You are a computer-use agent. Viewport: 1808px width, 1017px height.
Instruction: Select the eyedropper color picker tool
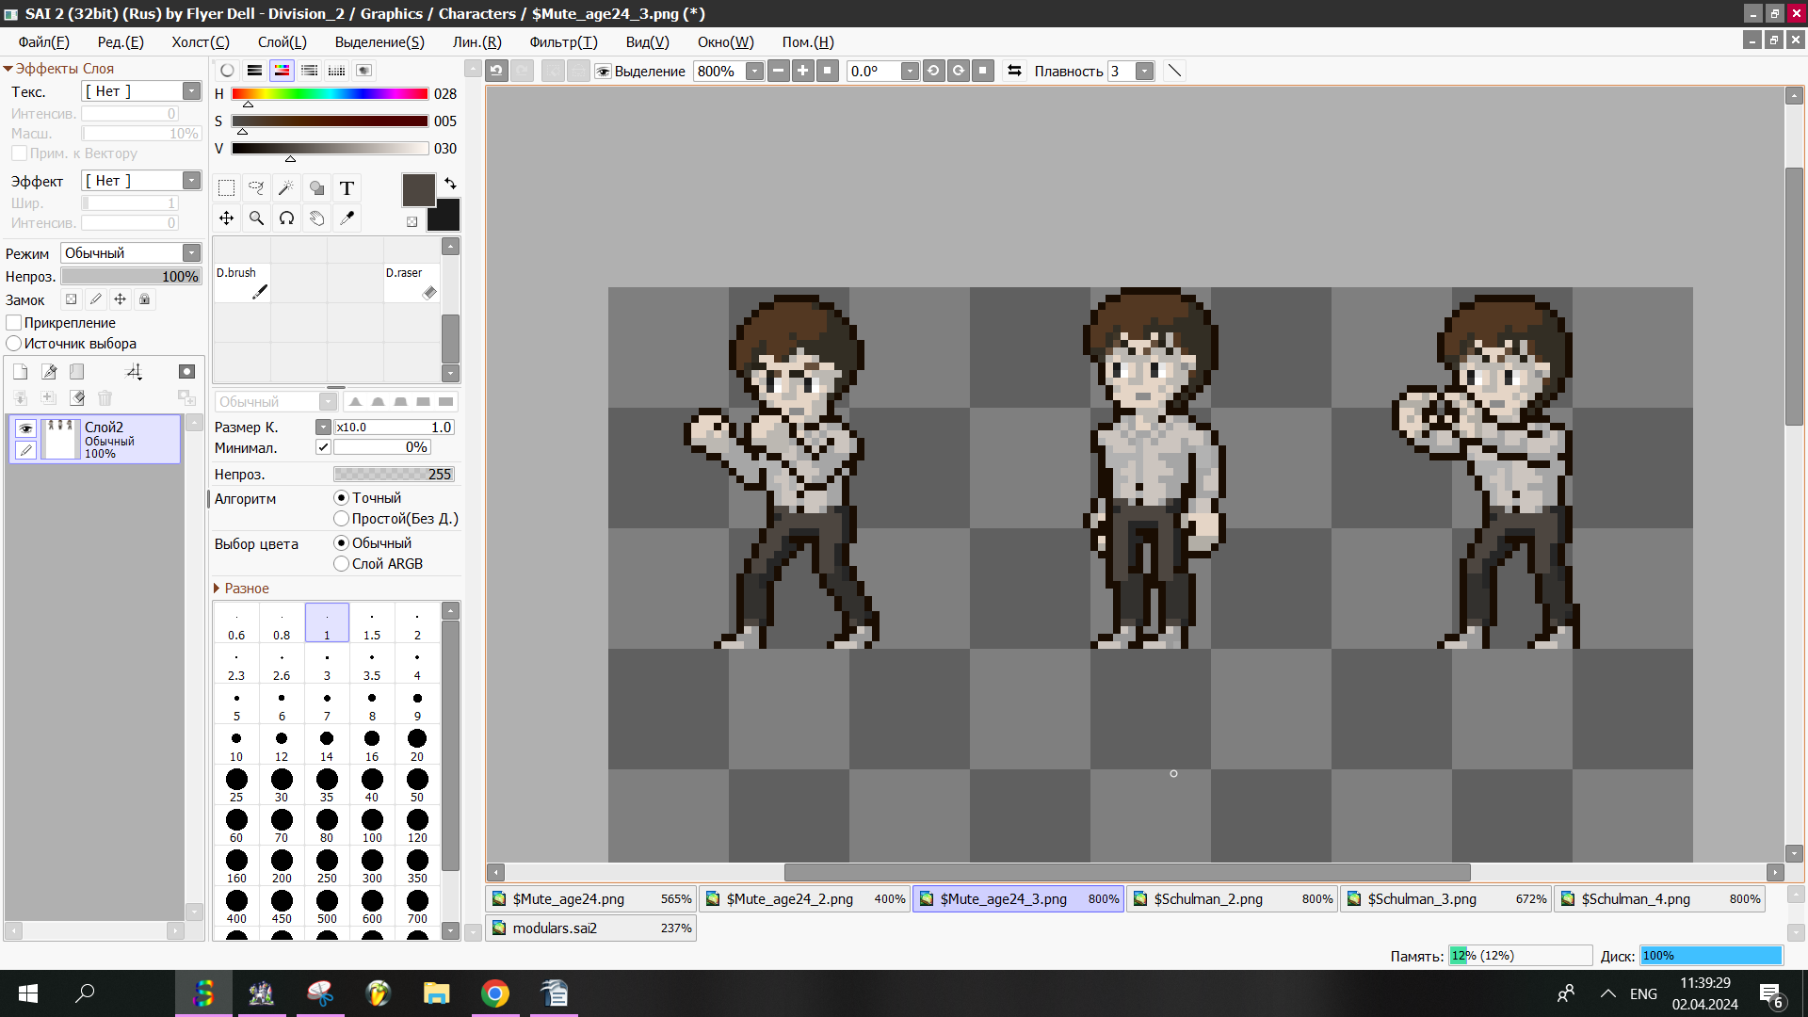(347, 218)
